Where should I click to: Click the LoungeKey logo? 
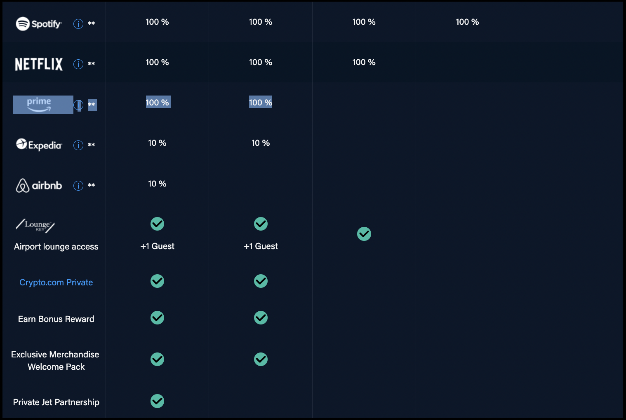pos(35,226)
